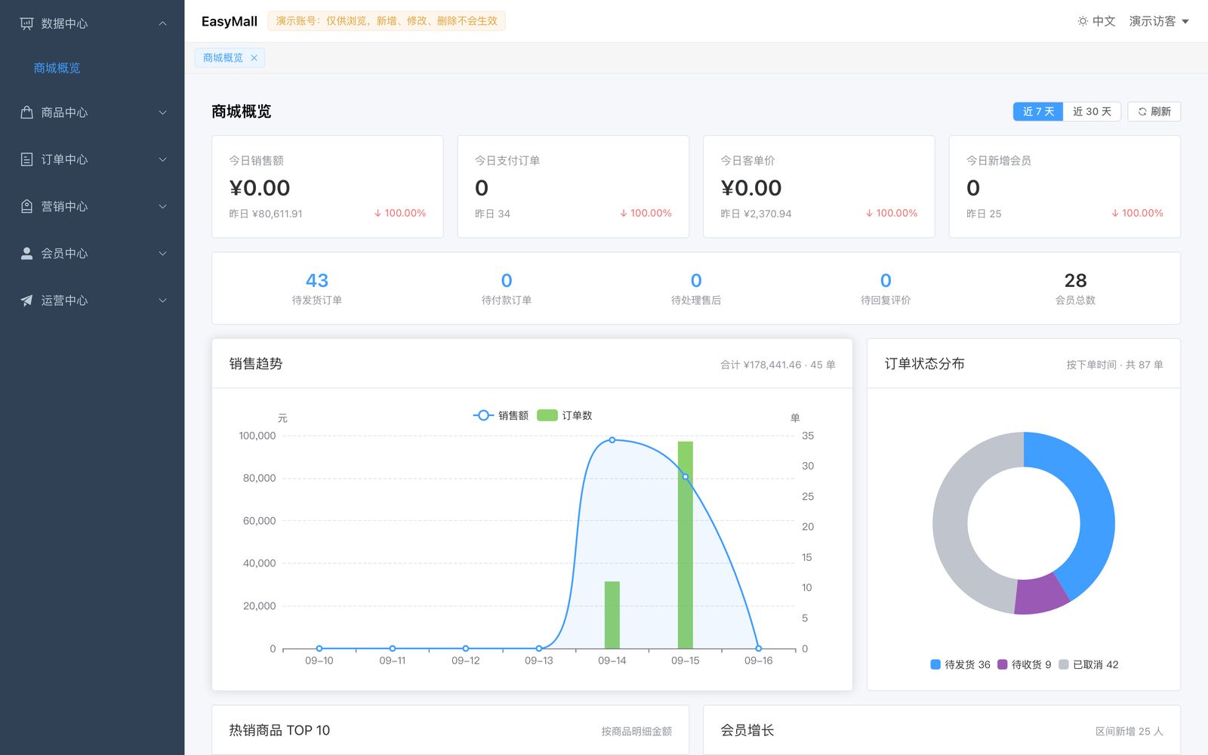The height and width of the screenshot is (755, 1208).
Task: Click the 订单中心 document icon
Action: click(26, 159)
